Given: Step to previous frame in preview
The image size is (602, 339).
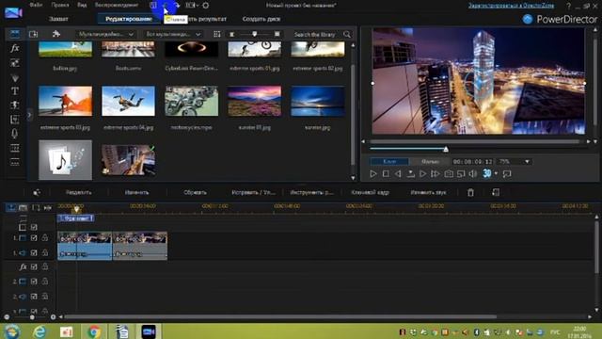Looking at the screenshot, I should coord(398,173).
